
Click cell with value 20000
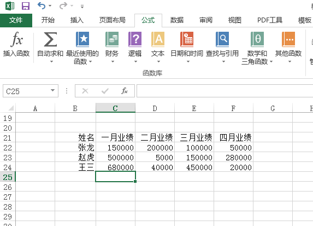click(233, 167)
